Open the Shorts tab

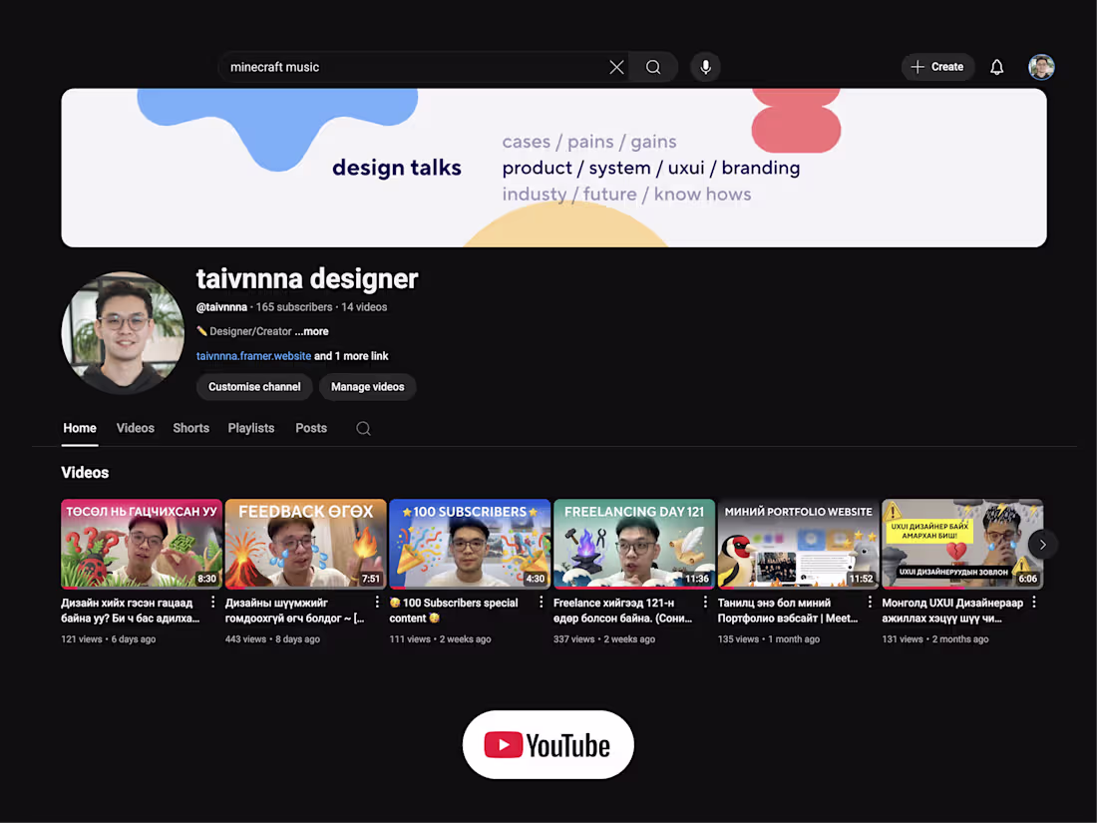[x=190, y=428]
